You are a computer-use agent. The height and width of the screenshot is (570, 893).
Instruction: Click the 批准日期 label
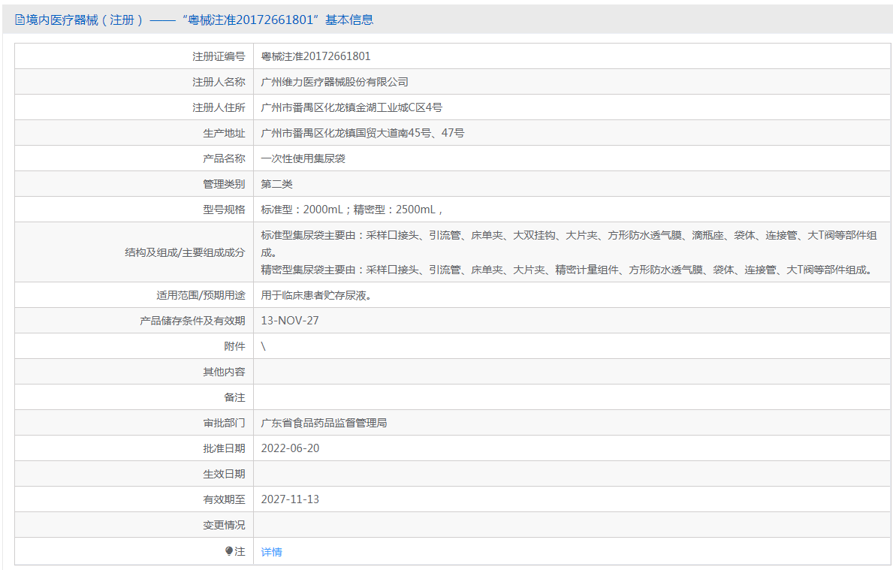point(224,448)
